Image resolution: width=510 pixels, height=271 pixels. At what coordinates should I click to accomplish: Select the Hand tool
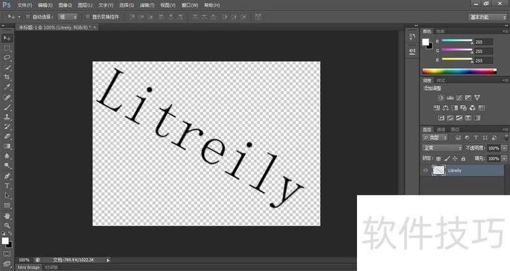click(7, 216)
